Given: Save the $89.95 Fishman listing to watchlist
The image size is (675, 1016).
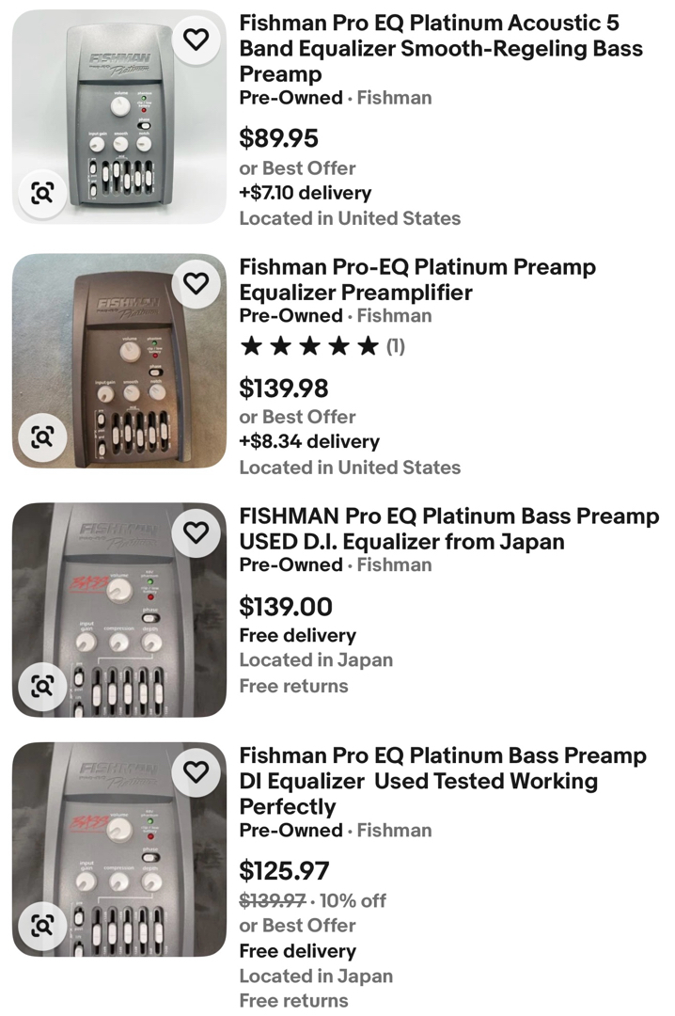Looking at the screenshot, I should pyautogui.click(x=196, y=40).
